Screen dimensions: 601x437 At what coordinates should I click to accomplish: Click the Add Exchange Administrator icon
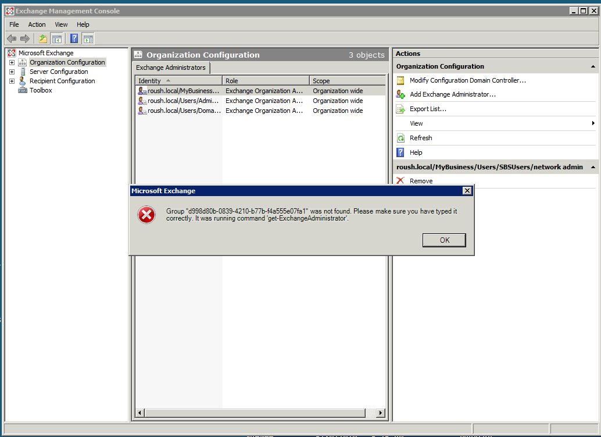coord(400,94)
